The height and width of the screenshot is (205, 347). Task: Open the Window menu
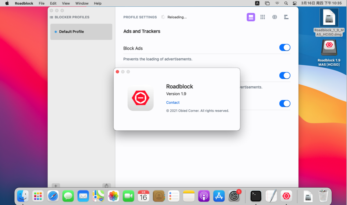(x=82, y=3)
